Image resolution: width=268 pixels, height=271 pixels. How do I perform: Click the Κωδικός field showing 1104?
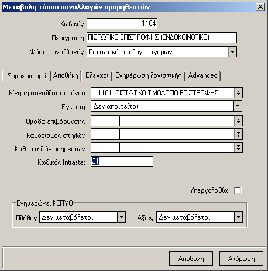click(122, 23)
